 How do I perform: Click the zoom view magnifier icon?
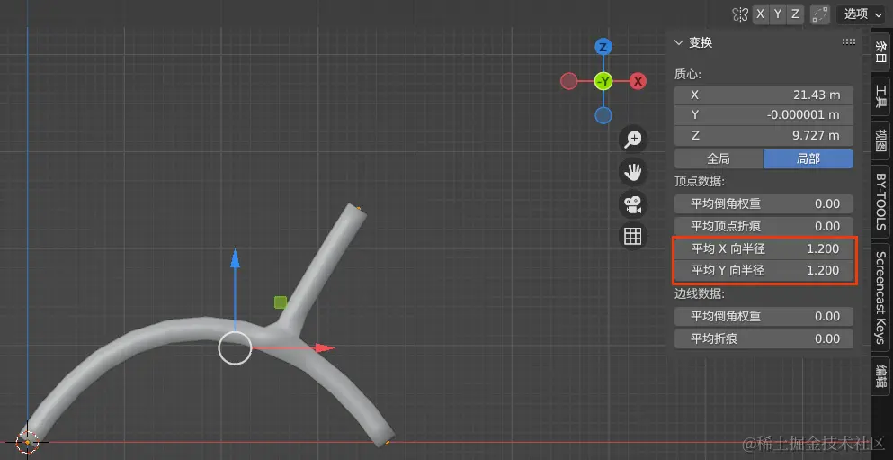tap(633, 140)
